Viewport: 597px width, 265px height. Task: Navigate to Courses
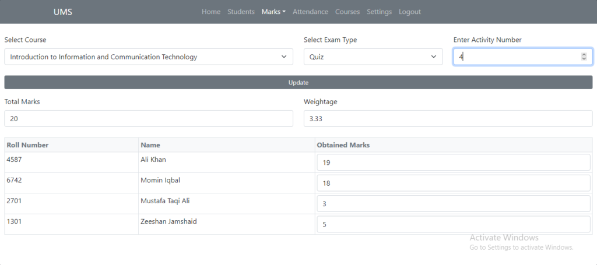coord(347,12)
